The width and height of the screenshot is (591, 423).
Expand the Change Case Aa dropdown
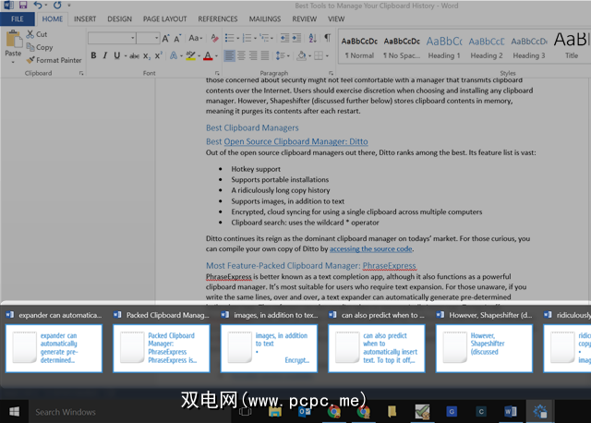tap(201, 38)
